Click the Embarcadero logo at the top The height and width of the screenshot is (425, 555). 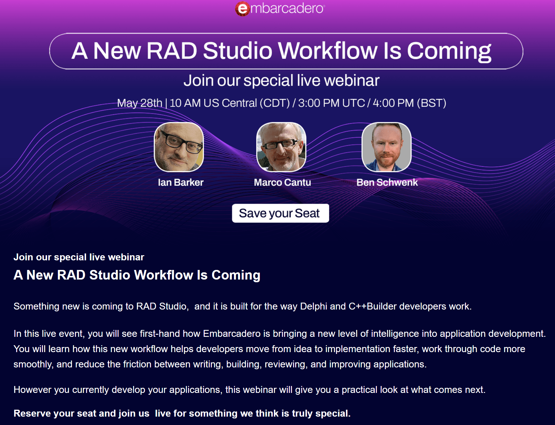pyautogui.click(x=280, y=8)
